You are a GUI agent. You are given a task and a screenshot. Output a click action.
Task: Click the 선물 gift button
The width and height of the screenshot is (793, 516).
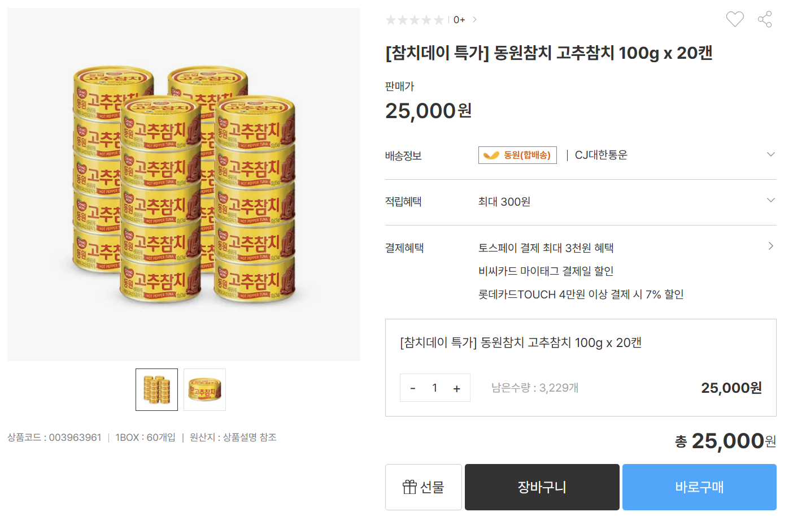pos(423,487)
